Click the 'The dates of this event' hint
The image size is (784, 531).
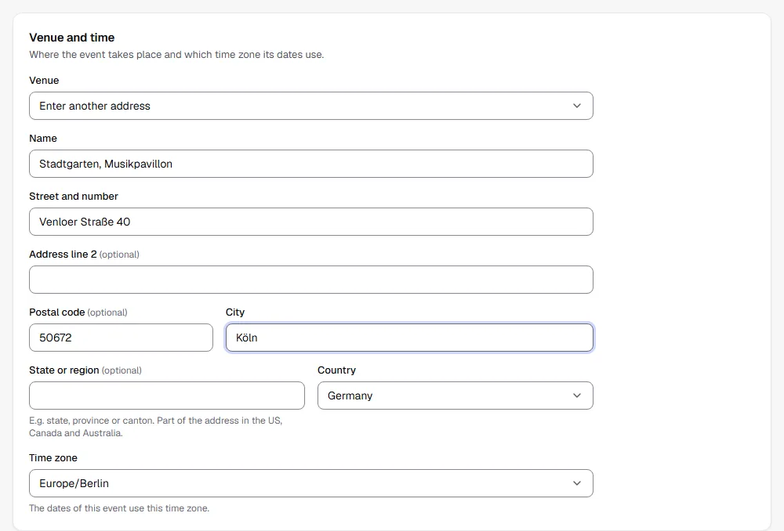click(119, 508)
